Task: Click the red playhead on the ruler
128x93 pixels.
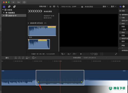Action: coord(60,61)
